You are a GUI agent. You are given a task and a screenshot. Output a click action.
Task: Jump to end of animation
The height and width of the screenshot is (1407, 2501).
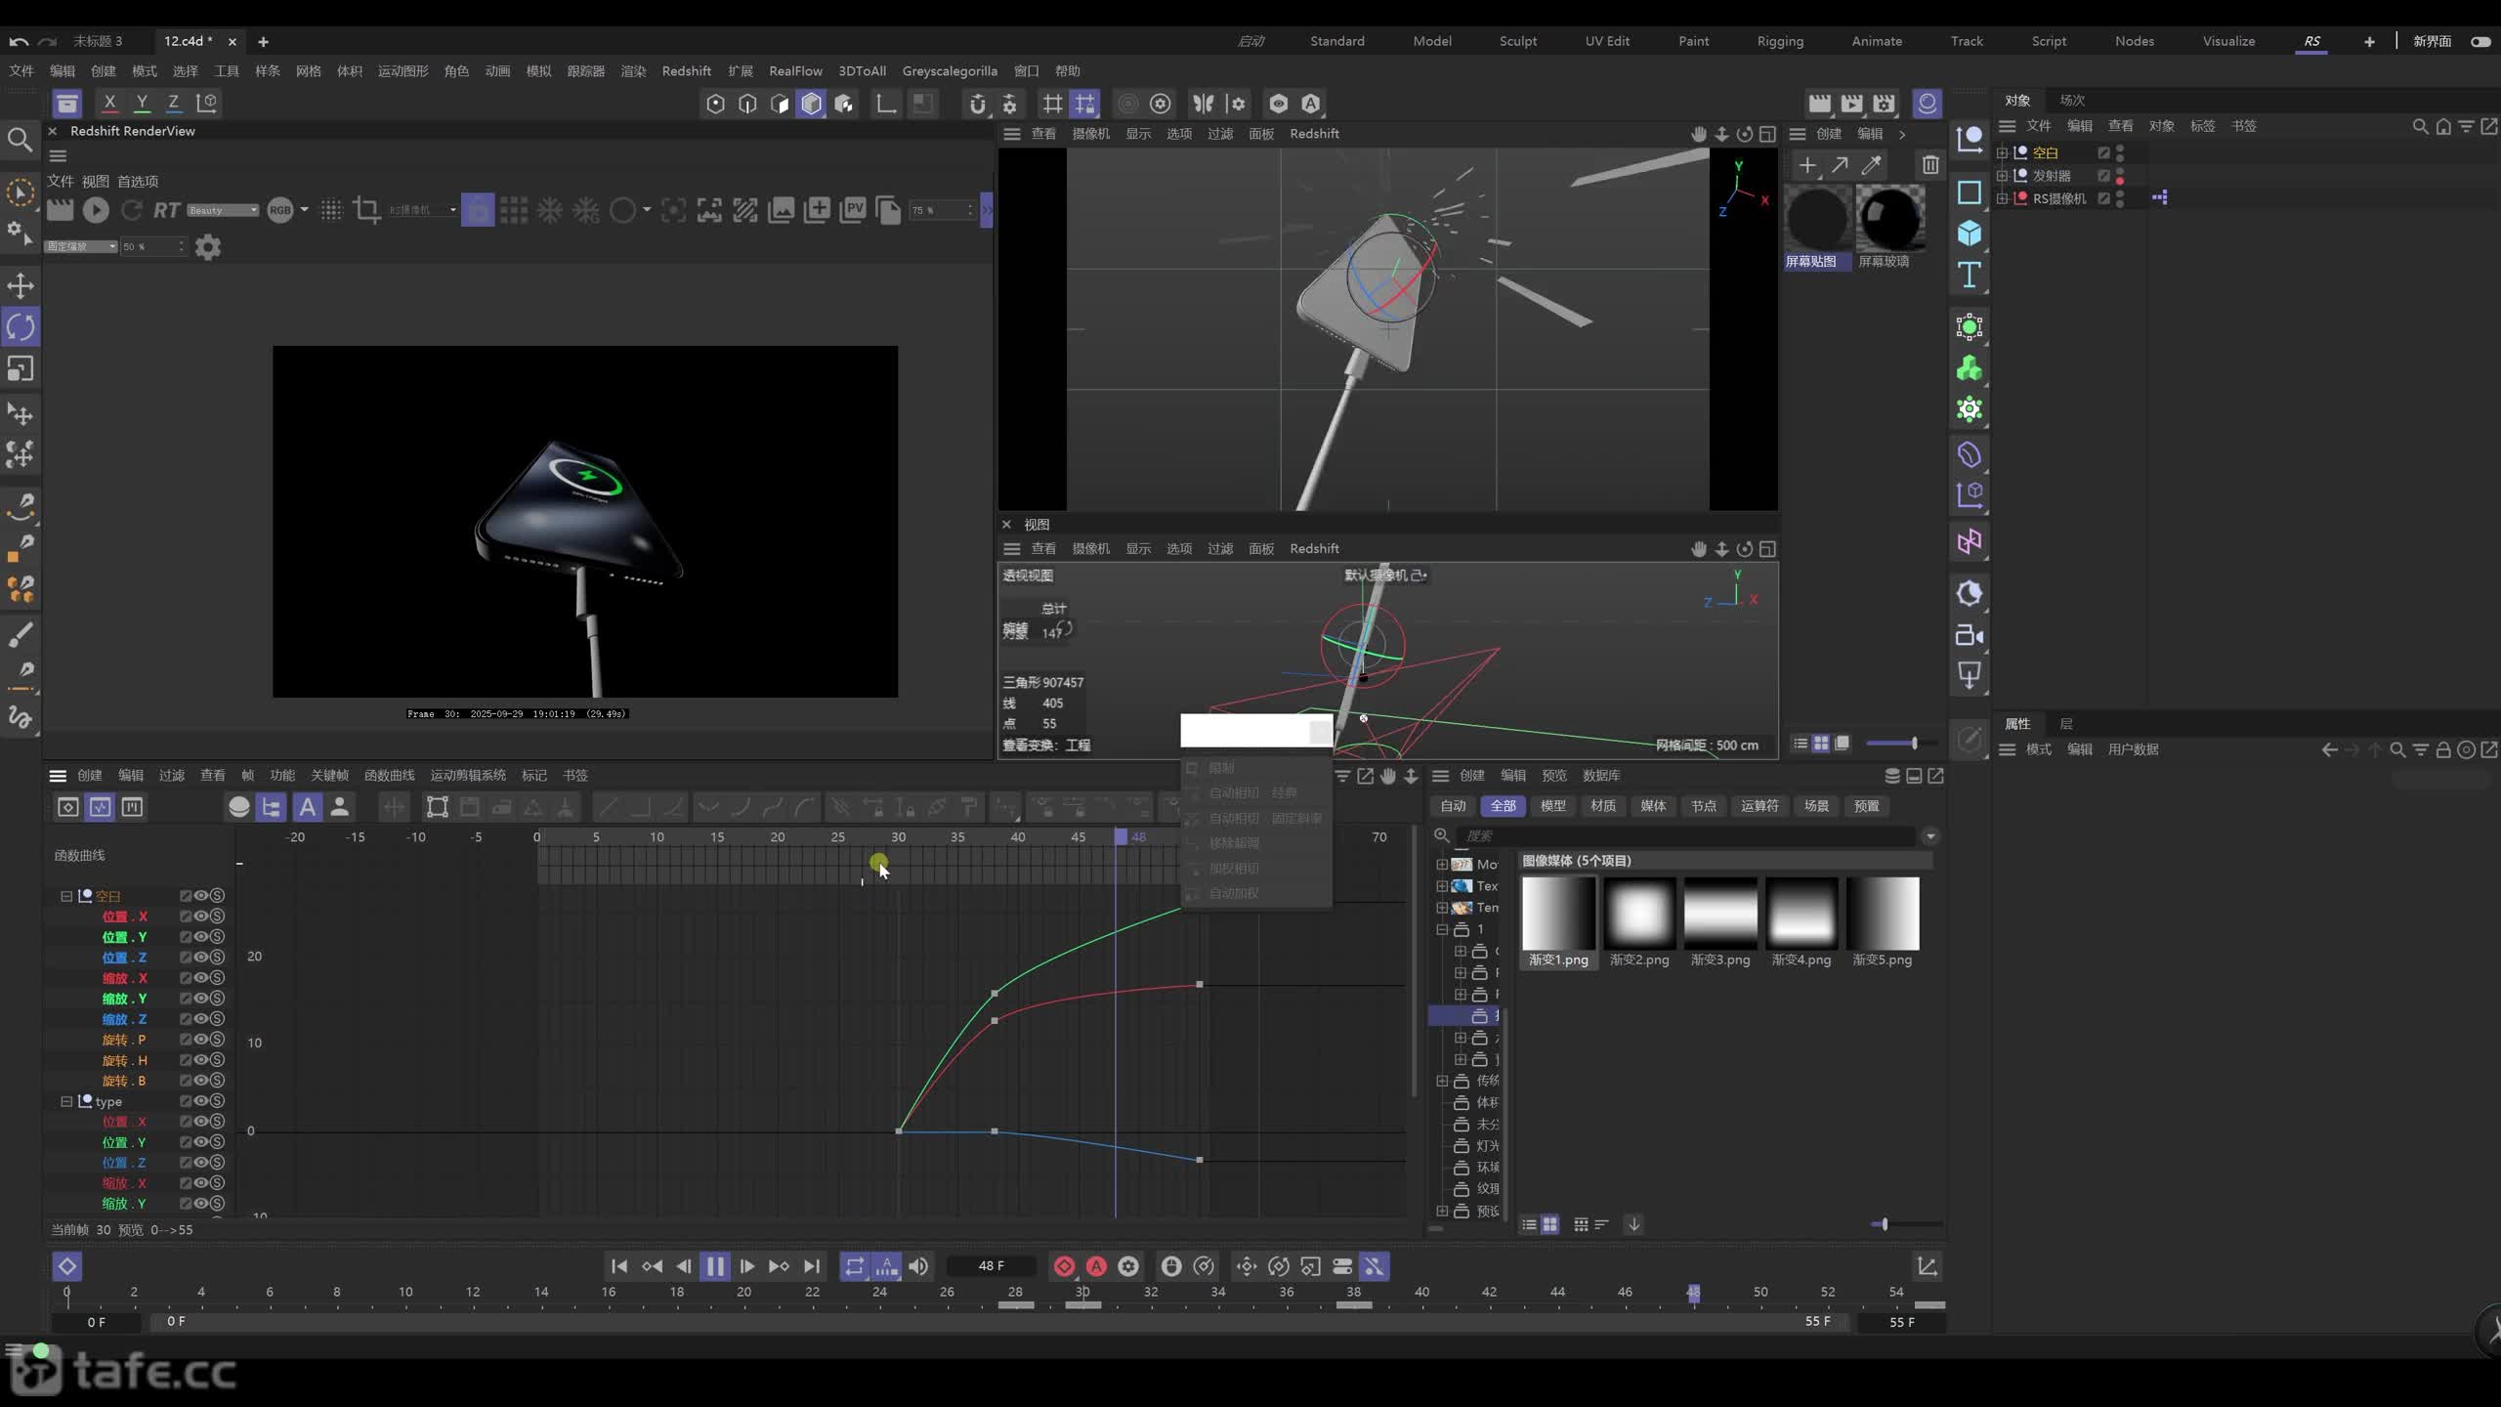(812, 1266)
